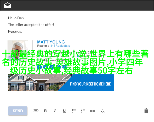154x122 pixels.
Task: Clear text formatting with Tx icon
Action: tap(102, 111)
